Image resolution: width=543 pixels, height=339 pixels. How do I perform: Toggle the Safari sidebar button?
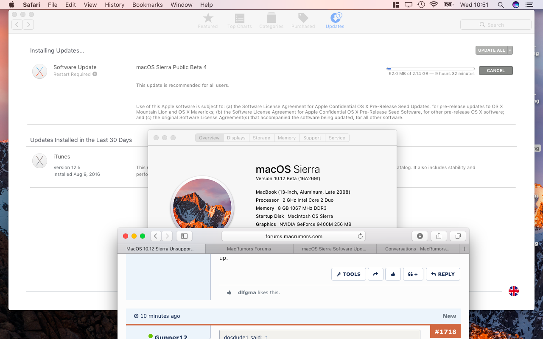coord(184,236)
